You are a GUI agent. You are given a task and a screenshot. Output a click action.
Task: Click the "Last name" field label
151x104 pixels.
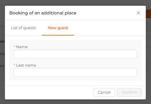pos(26,65)
